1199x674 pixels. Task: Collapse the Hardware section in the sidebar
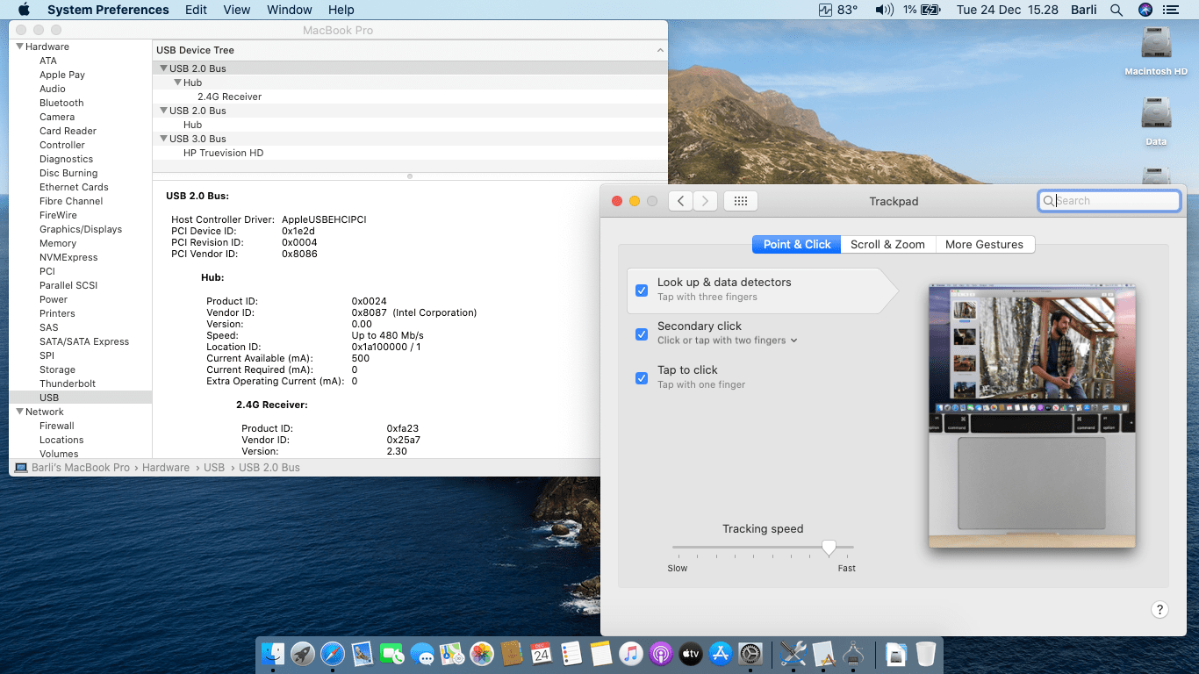[x=19, y=47]
